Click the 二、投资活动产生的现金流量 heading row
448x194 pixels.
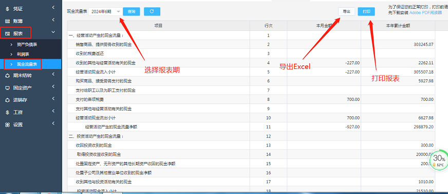point(251,136)
